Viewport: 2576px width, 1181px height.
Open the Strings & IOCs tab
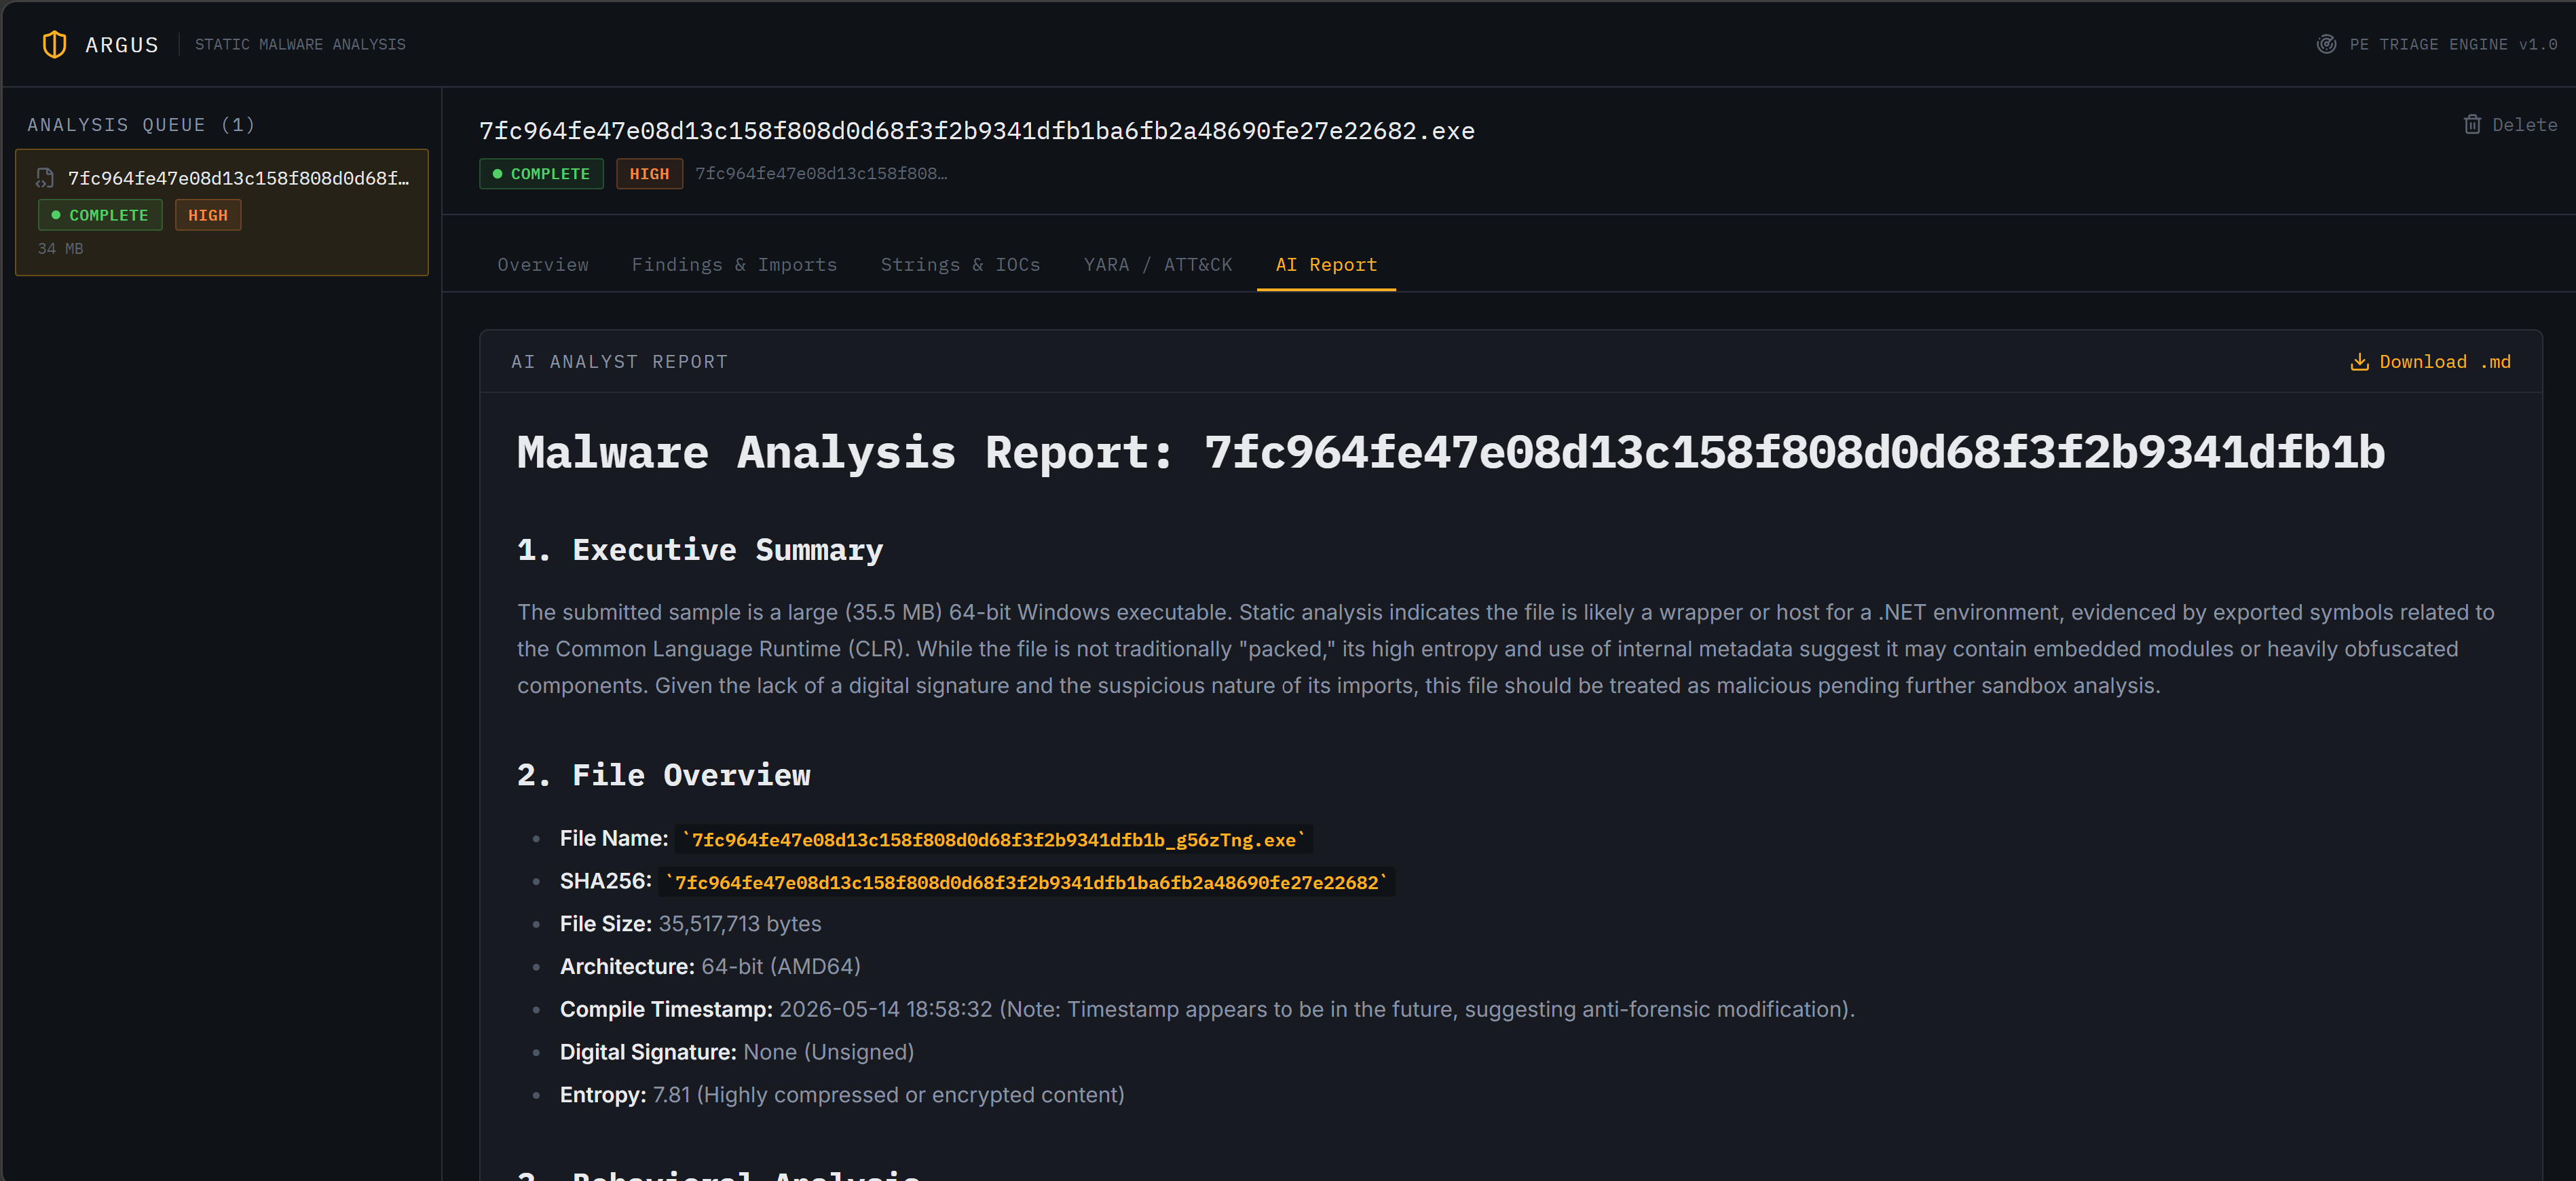(960, 264)
